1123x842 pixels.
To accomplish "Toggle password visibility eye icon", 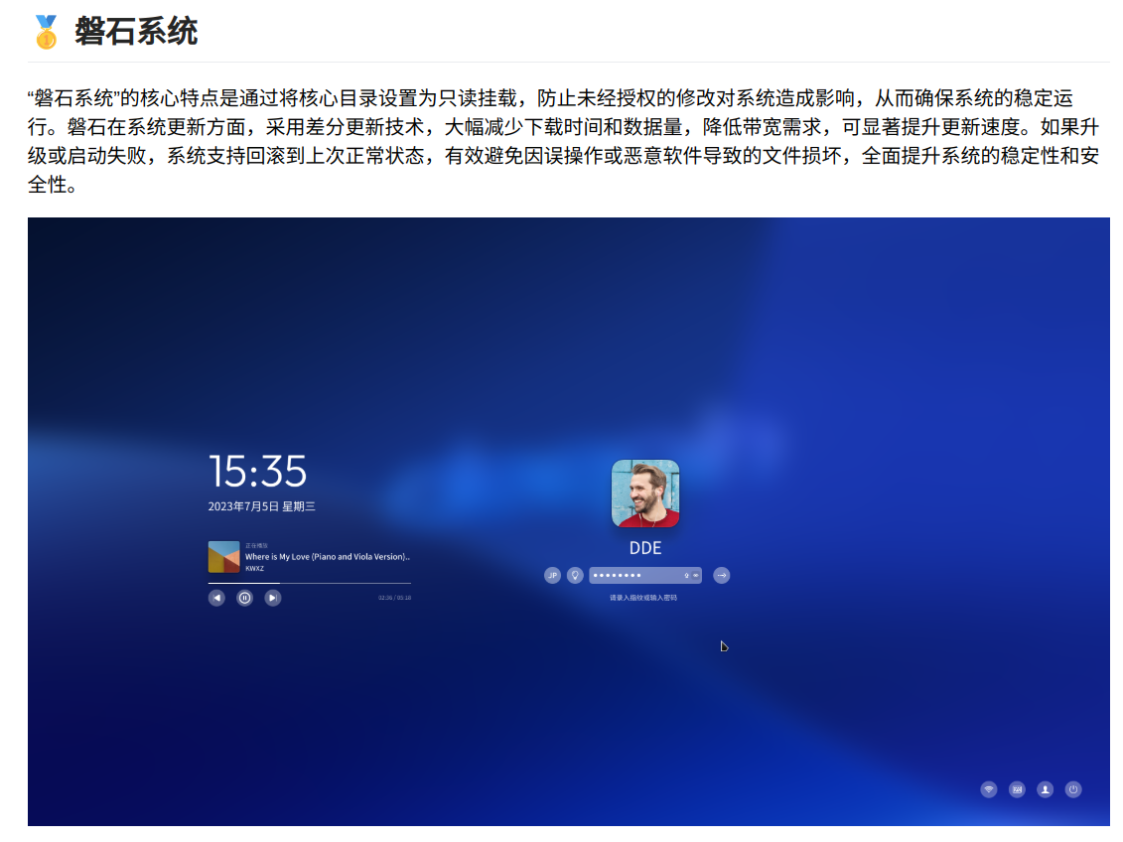I will 695,576.
